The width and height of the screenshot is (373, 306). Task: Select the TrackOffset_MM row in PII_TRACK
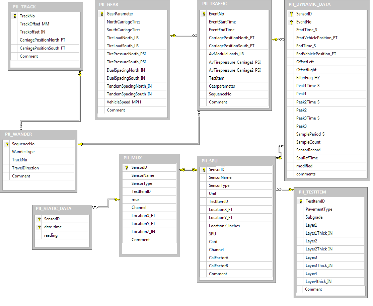[x=34, y=24]
